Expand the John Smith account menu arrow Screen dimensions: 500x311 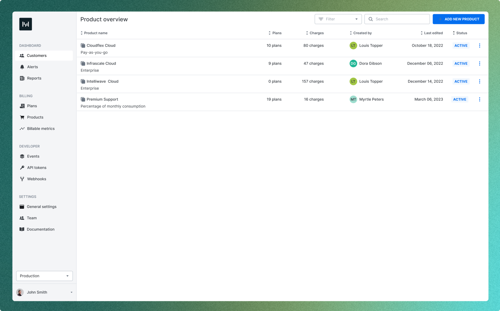71,292
